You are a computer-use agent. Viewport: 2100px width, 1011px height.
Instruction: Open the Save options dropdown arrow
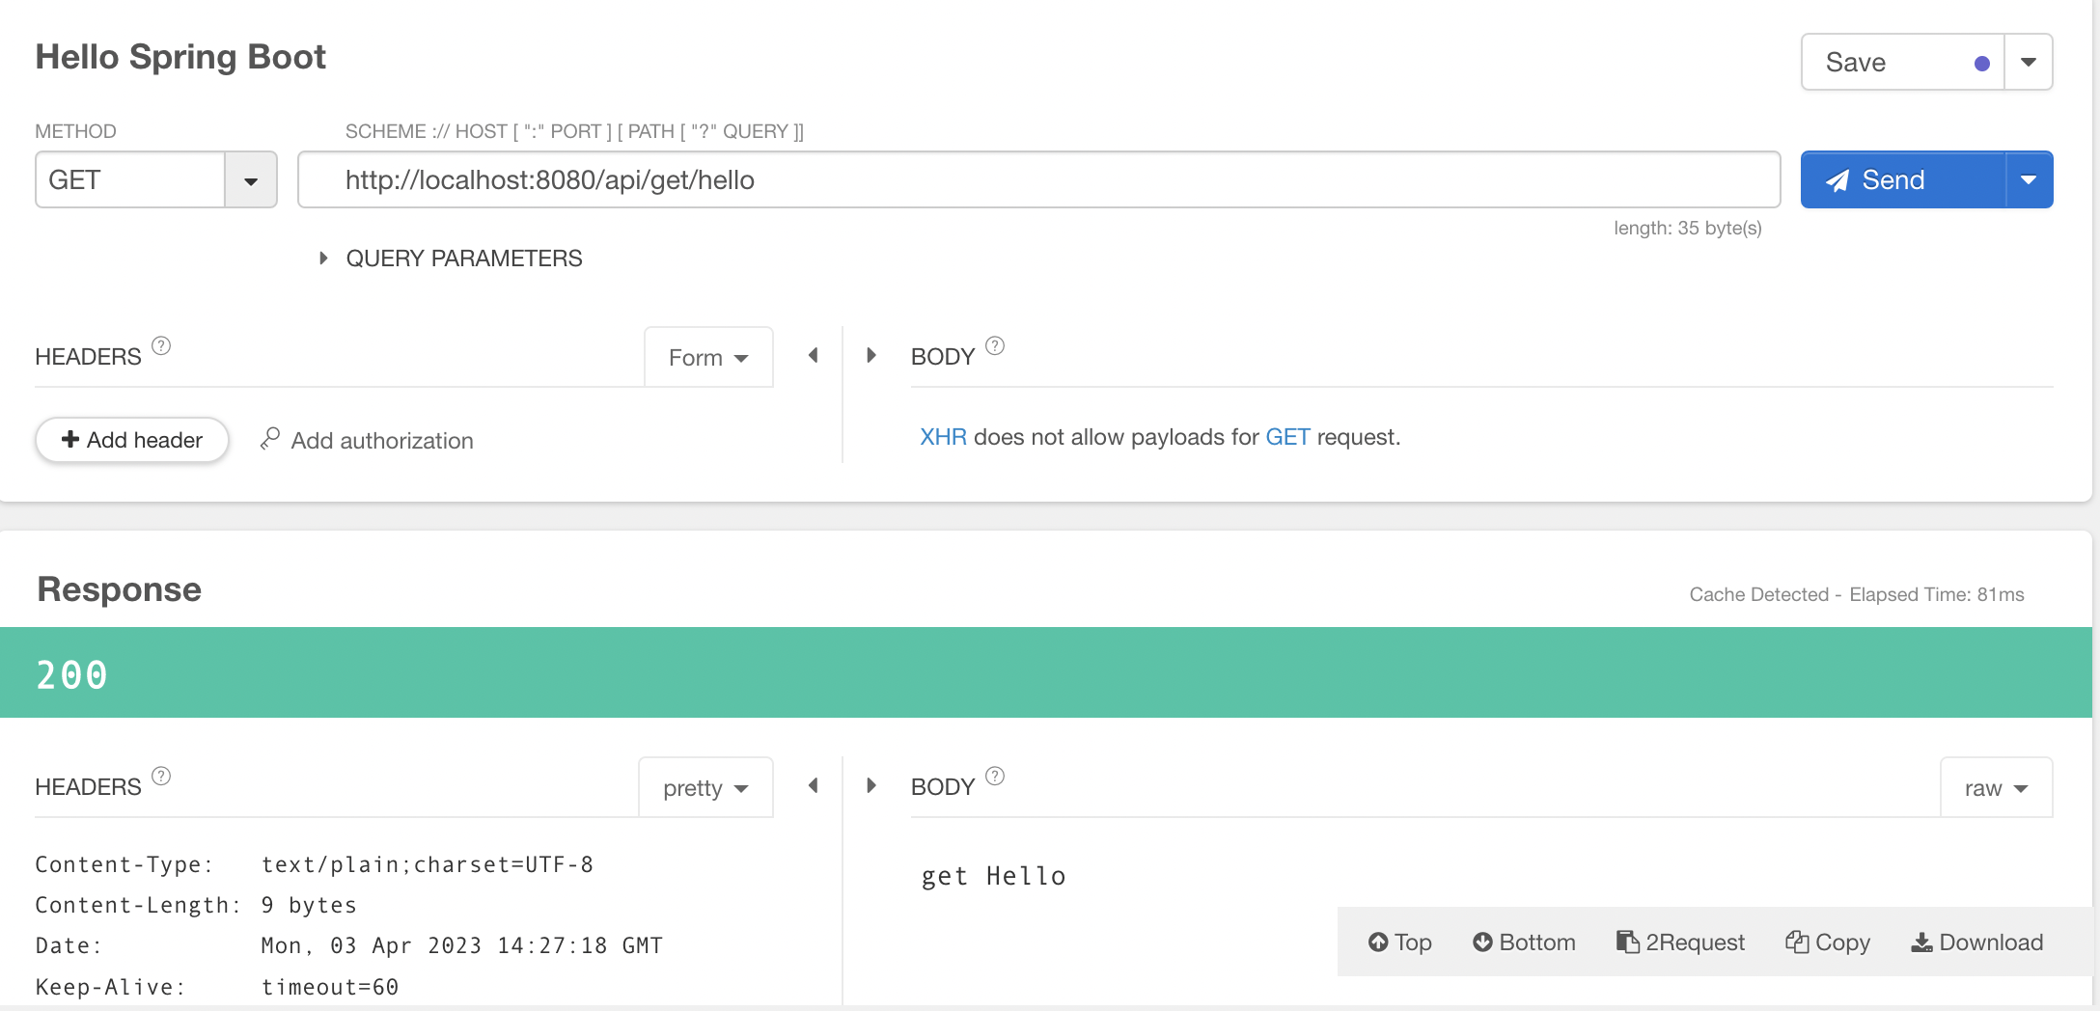pos(2029,63)
